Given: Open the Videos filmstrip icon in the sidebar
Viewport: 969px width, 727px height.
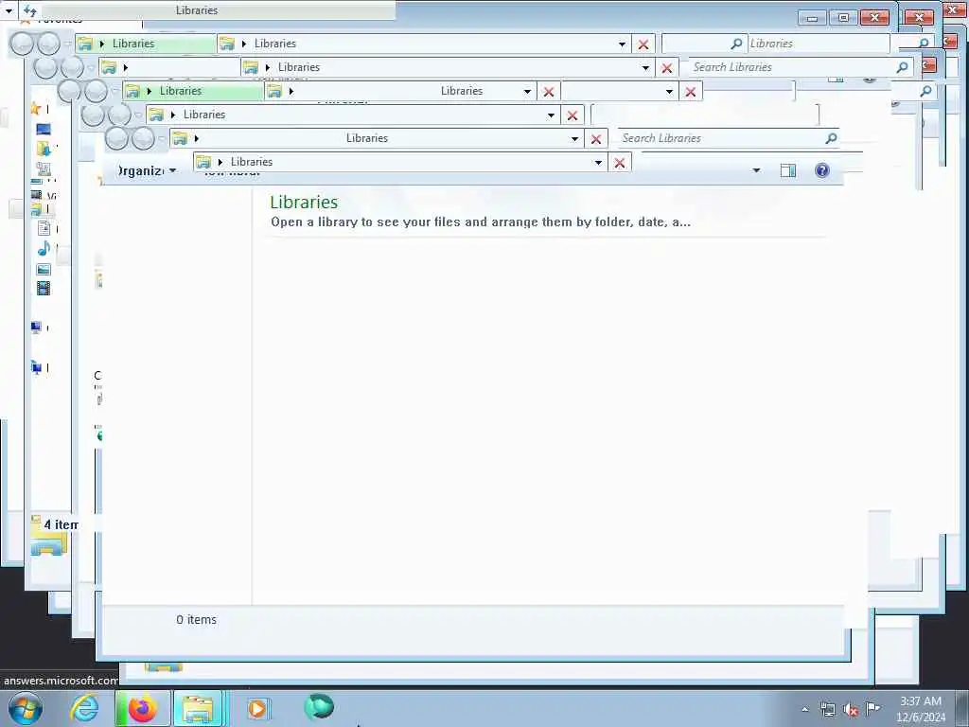Looking at the screenshot, I should [44, 288].
